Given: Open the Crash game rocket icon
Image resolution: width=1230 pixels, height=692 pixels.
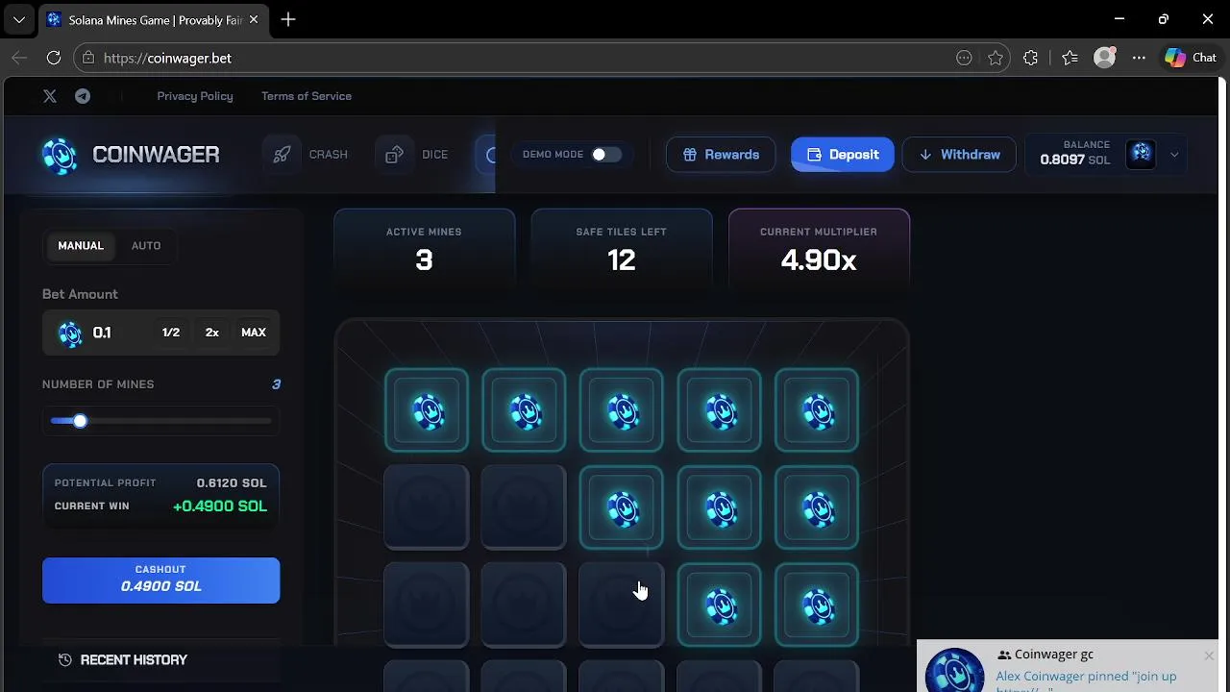Looking at the screenshot, I should [x=282, y=155].
